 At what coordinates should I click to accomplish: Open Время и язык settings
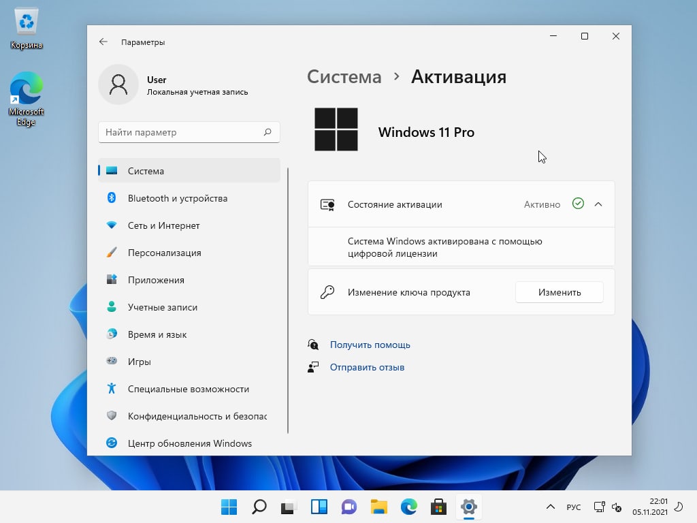(x=189, y=334)
